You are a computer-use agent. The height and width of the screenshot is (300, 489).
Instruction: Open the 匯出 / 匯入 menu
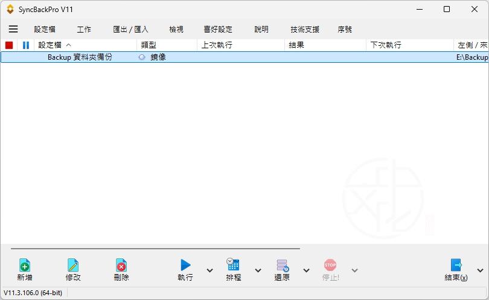(130, 29)
